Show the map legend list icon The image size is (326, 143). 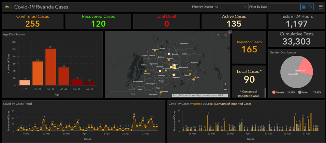click(225, 36)
